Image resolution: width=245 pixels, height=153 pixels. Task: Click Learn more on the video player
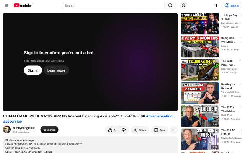(56, 70)
